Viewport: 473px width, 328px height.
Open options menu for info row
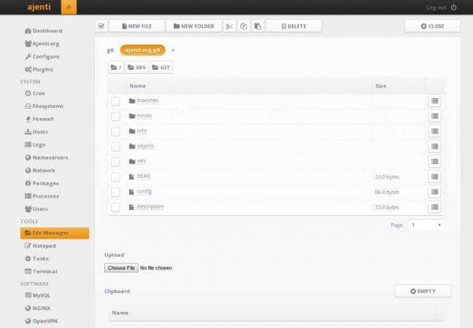click(434, 131)
